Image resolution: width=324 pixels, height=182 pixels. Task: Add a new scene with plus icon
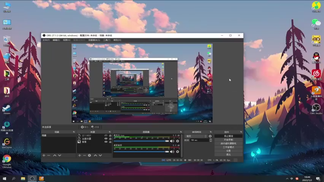click(x=44, y=155)
